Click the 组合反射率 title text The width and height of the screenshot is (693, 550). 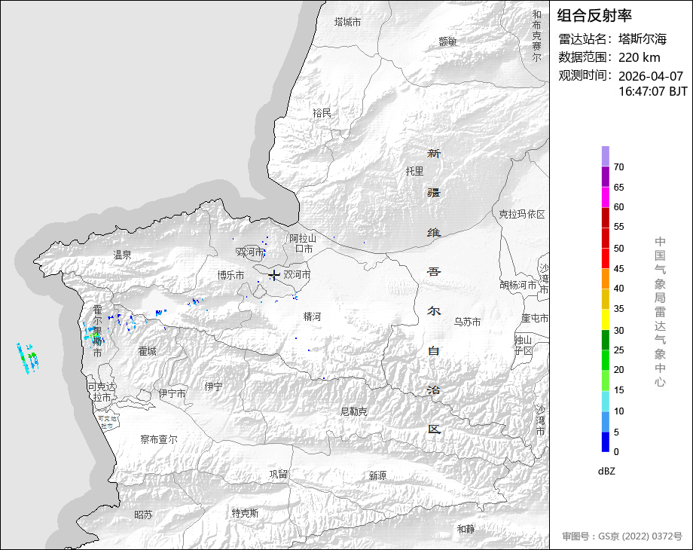click(x=594, y=15)
